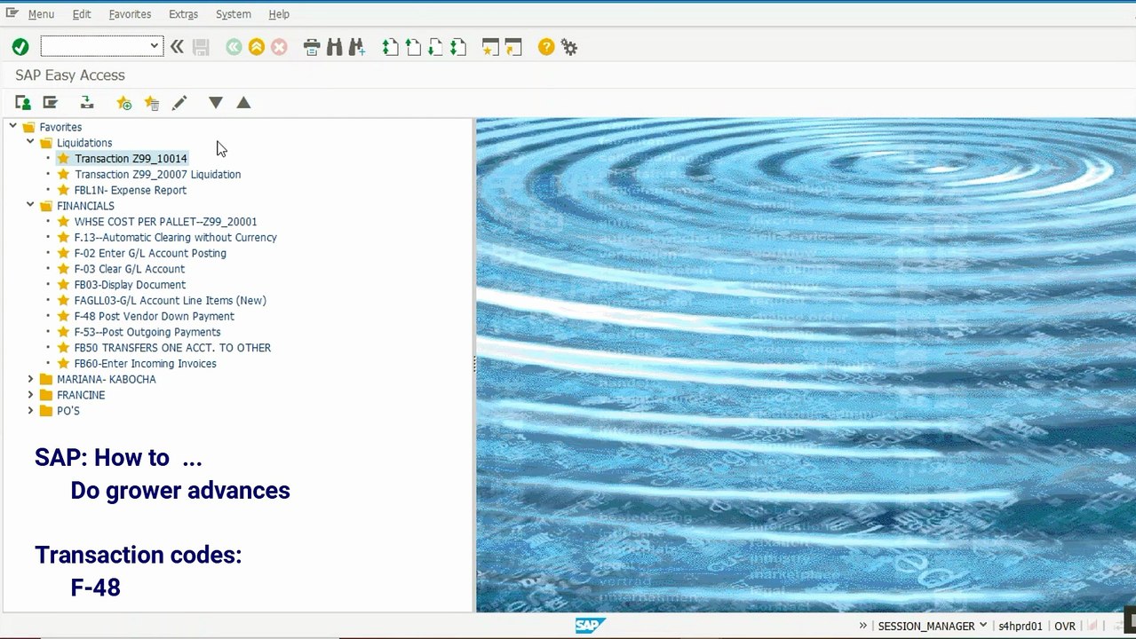This screenshot has width=1136, height=639.
Task: Open the Menu menu
Action: (41, 14)
